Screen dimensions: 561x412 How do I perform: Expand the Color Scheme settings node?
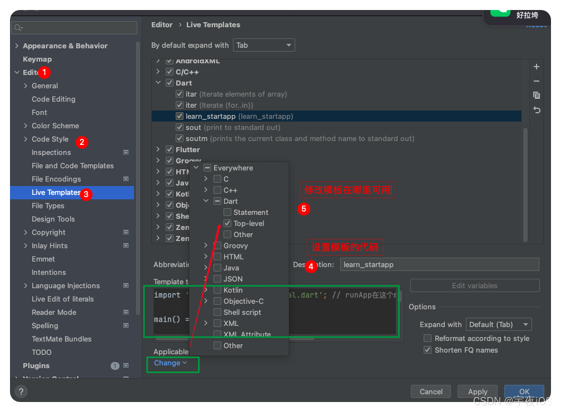click(26, 126)
